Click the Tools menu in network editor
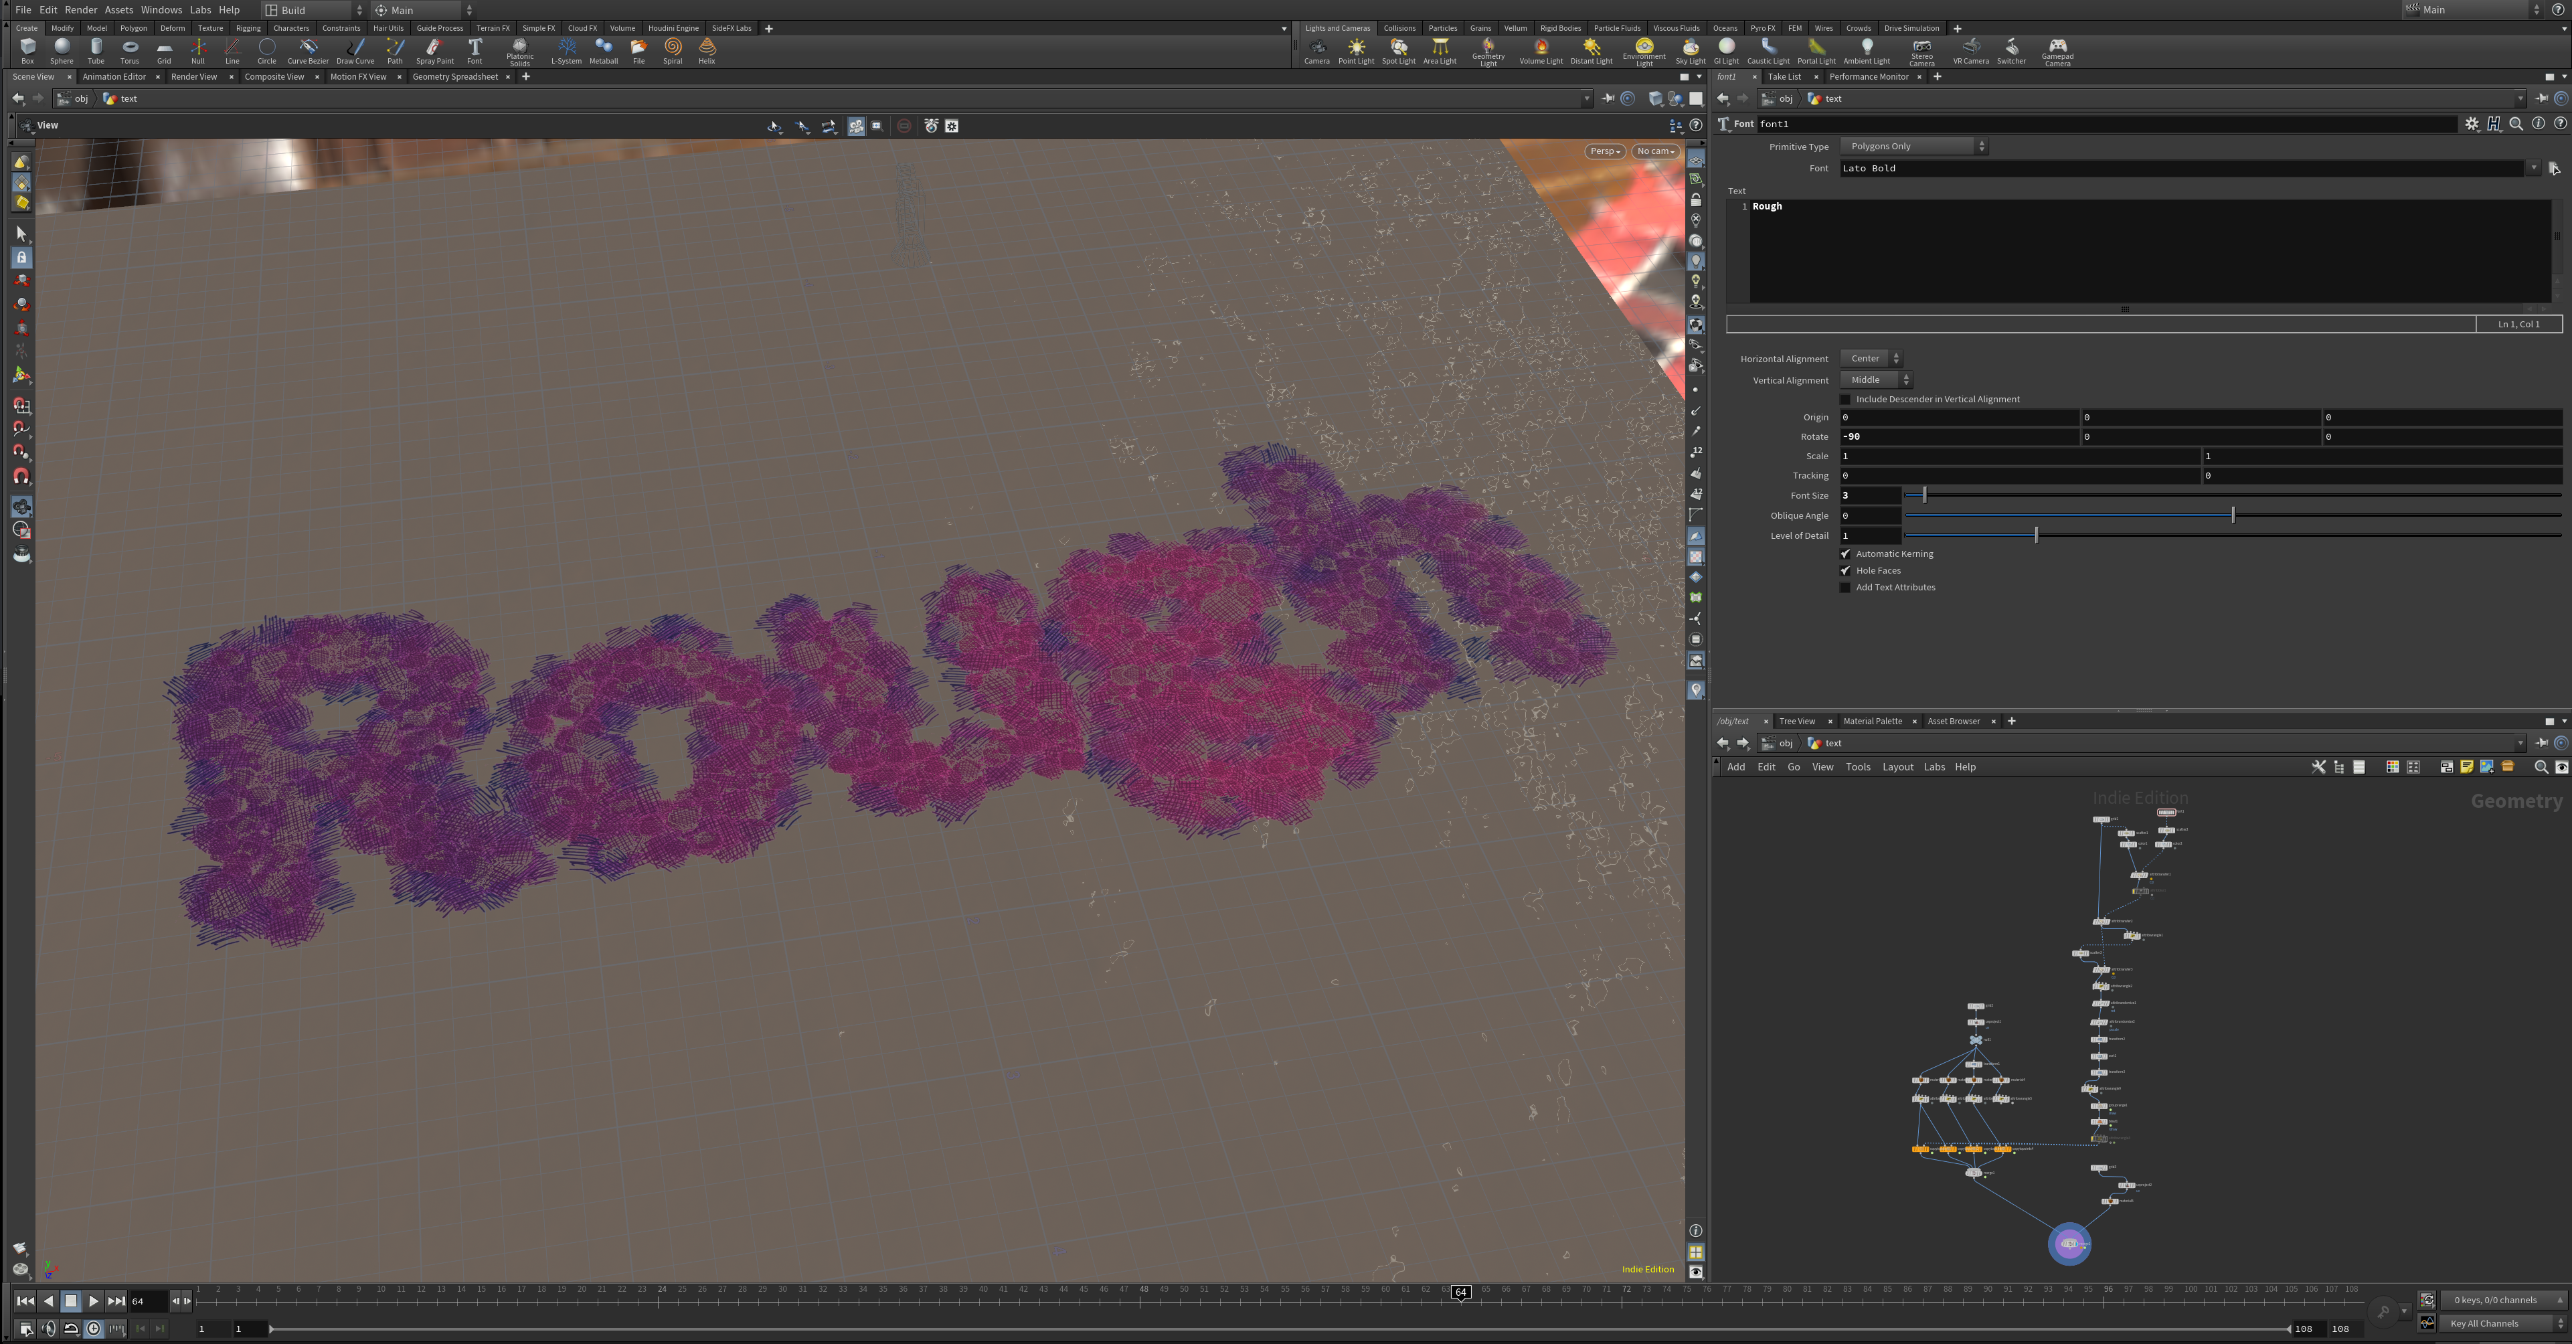This screenshot has width=2572, height=1344. (x=1858, y=767)
